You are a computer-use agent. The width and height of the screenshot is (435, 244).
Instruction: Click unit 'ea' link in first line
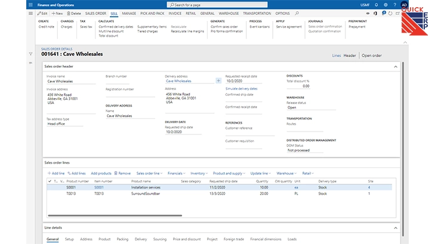point(296,187)
